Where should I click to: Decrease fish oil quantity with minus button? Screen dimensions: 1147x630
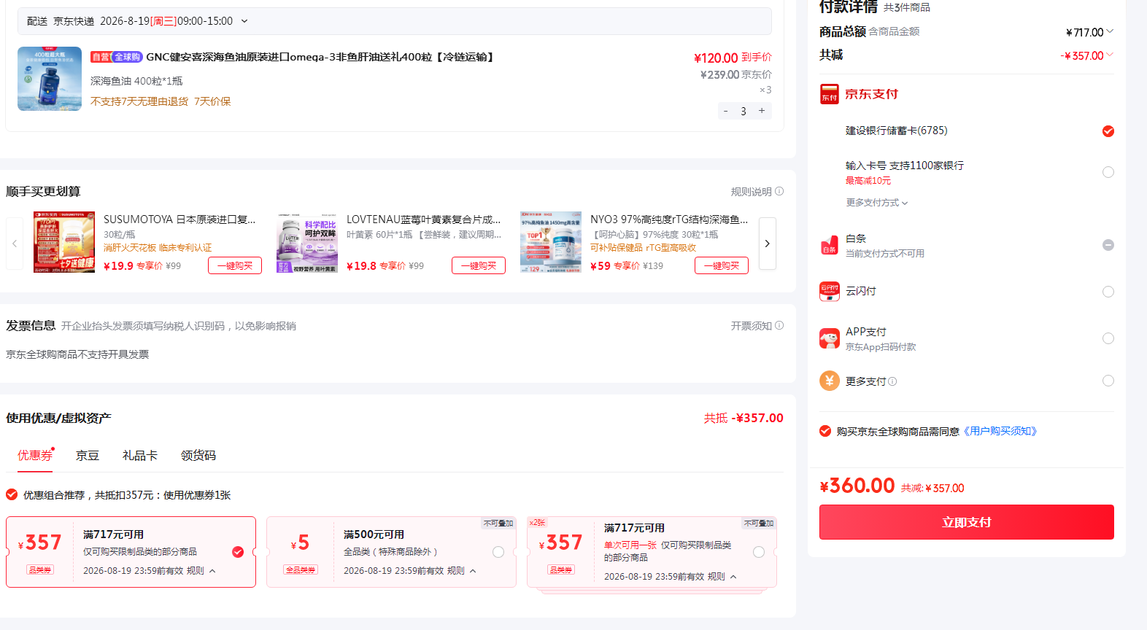[725, 111]
